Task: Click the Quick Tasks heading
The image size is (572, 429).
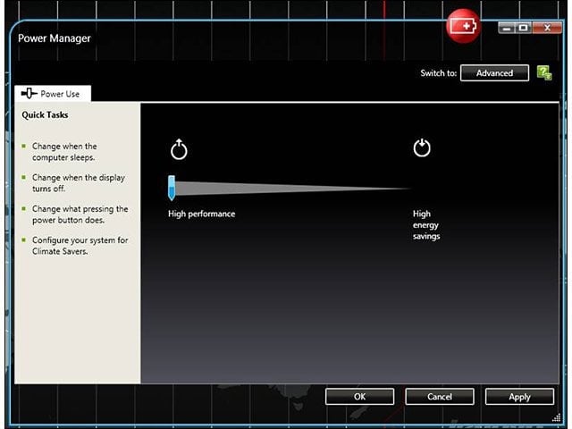Action: [45, 115]
